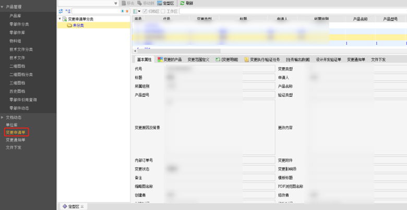Toggle the 归档区 checkbox

145,11
